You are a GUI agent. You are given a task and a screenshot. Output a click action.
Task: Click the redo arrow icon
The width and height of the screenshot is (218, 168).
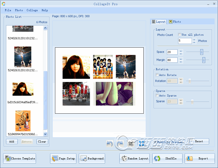point(120,143)
